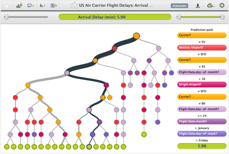Open the locked bar chart icon
229x154 pixels.
[19, 5]
